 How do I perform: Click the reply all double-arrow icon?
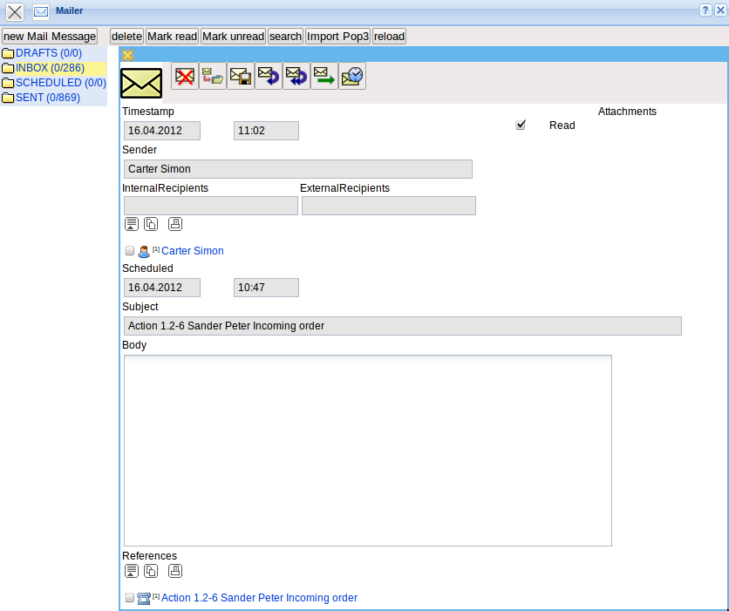pyautogui.click(x=296, y=76)
